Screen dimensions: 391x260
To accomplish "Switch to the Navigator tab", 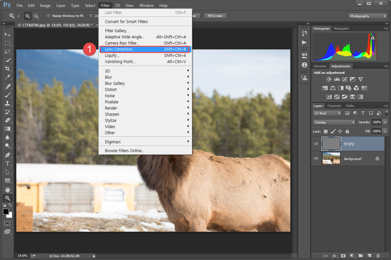I will pyautogui.click(x=341, y=29).
